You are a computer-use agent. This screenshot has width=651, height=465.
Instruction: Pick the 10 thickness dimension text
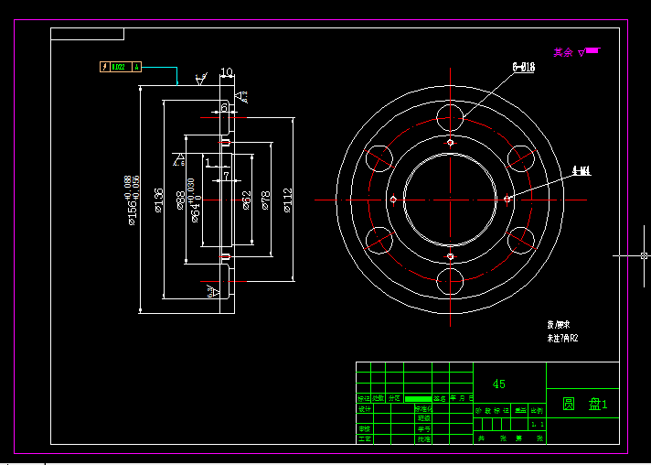226,72
